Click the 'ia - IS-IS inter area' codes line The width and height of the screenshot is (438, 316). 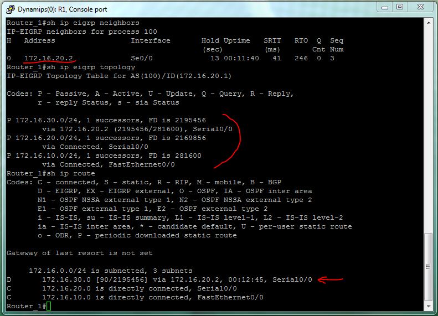pyautogui.click(x=195, y=226)
